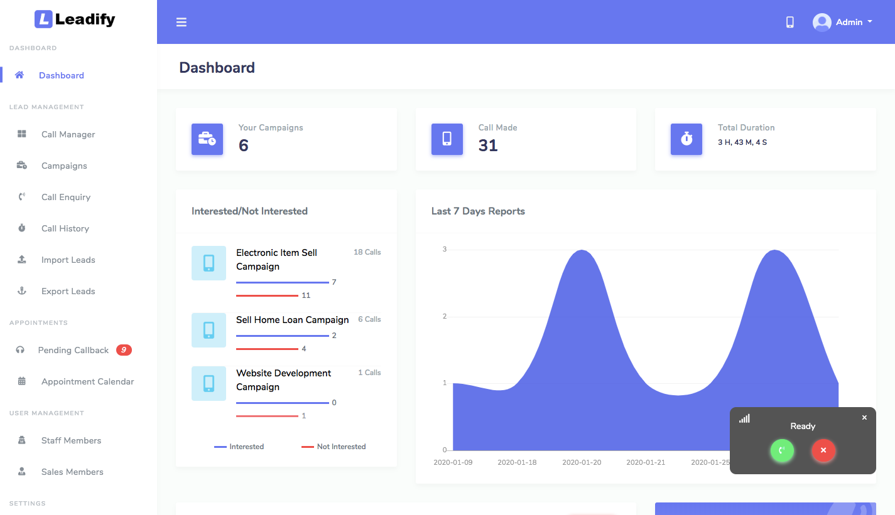Click the Pending Callback headset icon
895x515 pixels.
pos(20,350)
